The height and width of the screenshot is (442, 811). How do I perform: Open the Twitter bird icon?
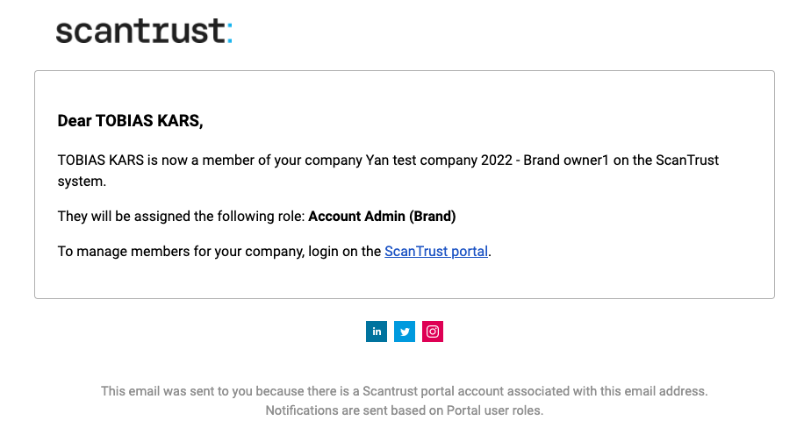pyautogui.click(x=405, y=331)
